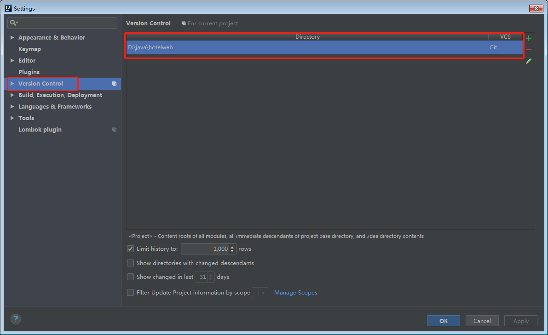The image size is (548, 335).
Task: Select Lombok plugin in the settings tree
Action: click(x=40, y=129)
